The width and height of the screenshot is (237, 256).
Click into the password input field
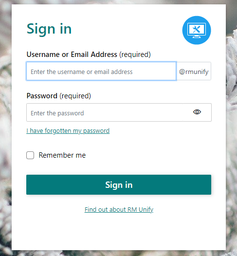[x=105, y=112]
